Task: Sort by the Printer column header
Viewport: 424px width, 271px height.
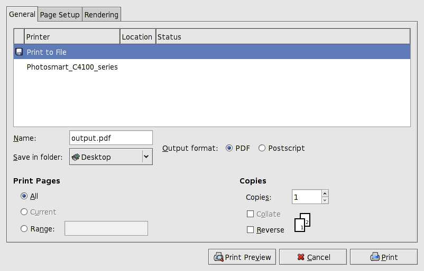Action: (72, 37)
